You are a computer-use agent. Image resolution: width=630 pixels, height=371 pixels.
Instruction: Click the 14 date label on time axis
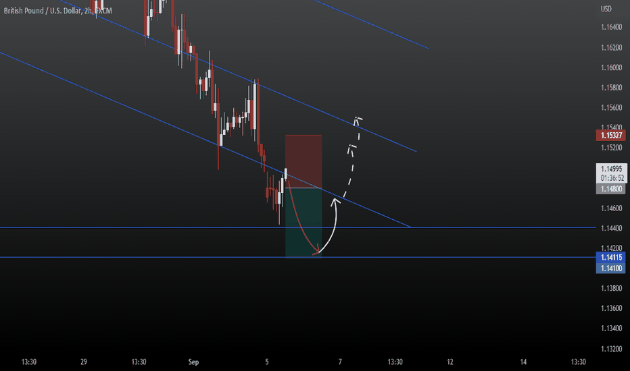(523, 362)
